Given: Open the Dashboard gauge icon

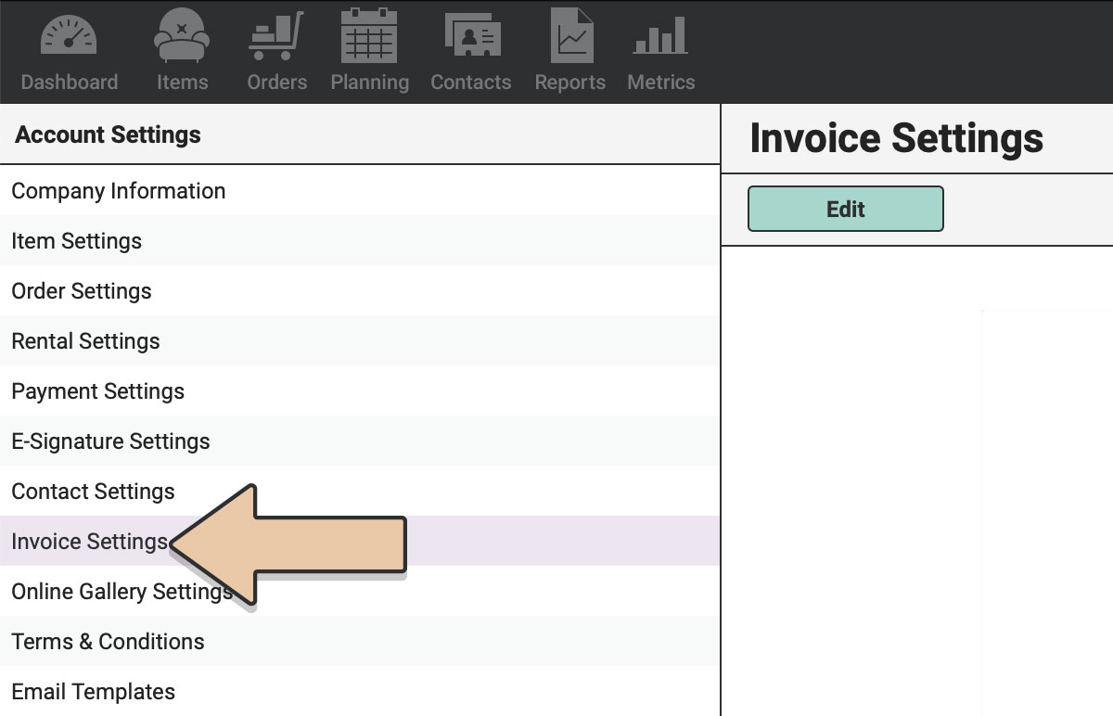Looking at the screenshot, I should 69,35.
